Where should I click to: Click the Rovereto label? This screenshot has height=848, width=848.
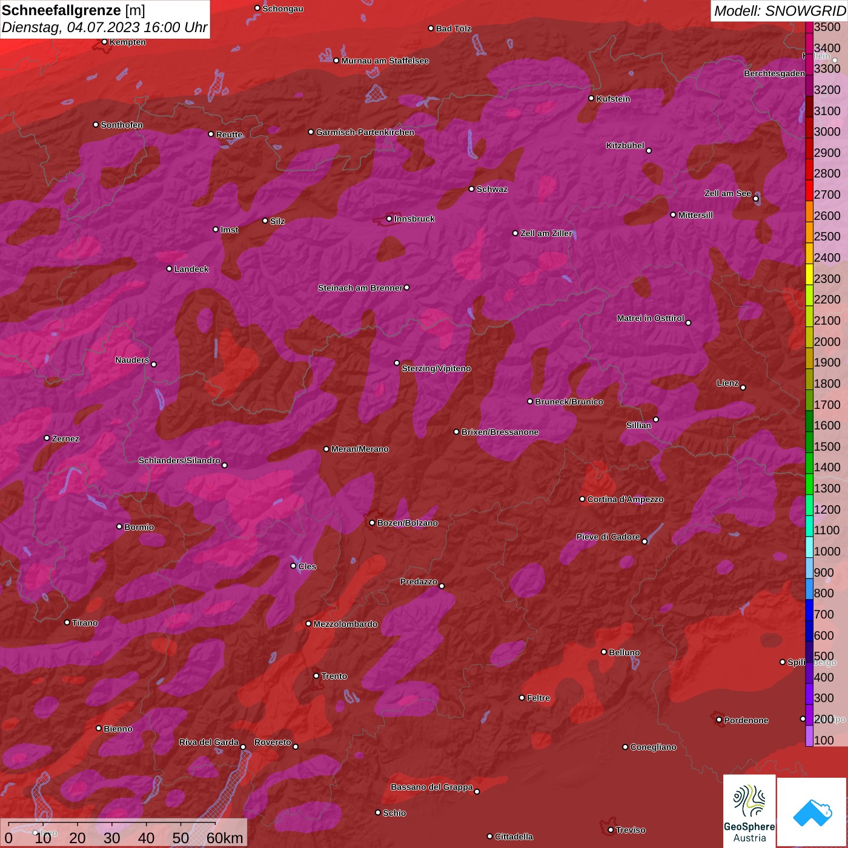click(x=273, y=742)
